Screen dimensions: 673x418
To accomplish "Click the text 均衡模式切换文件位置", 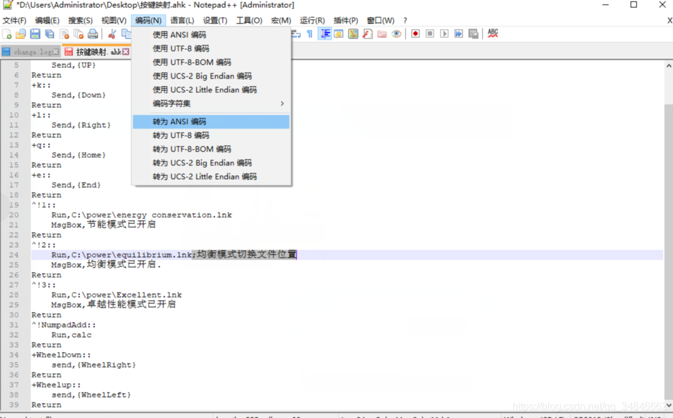I will coord(247,255).
